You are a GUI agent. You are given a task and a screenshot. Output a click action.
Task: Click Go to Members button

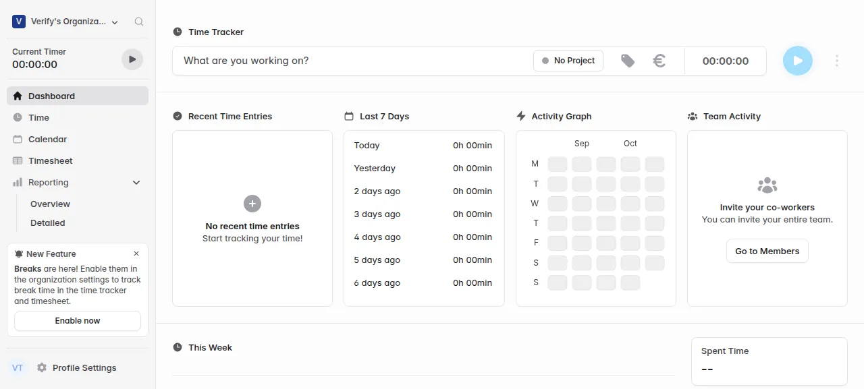tap(767, 251)
